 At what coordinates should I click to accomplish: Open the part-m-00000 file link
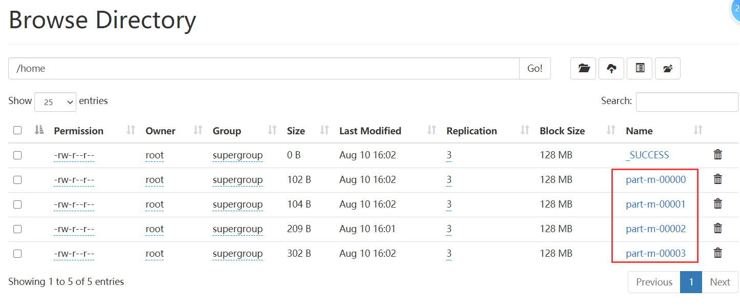click(x=655, y=179)
